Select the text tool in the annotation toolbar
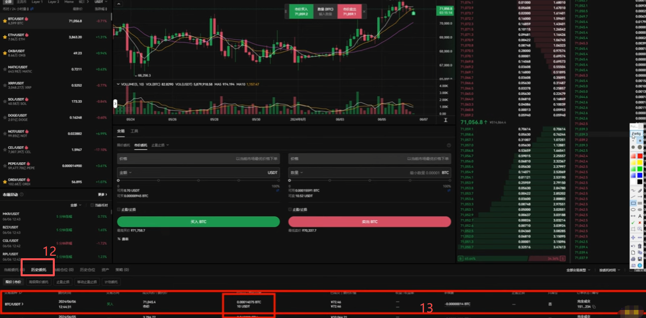646x318 pixels. 640,216
